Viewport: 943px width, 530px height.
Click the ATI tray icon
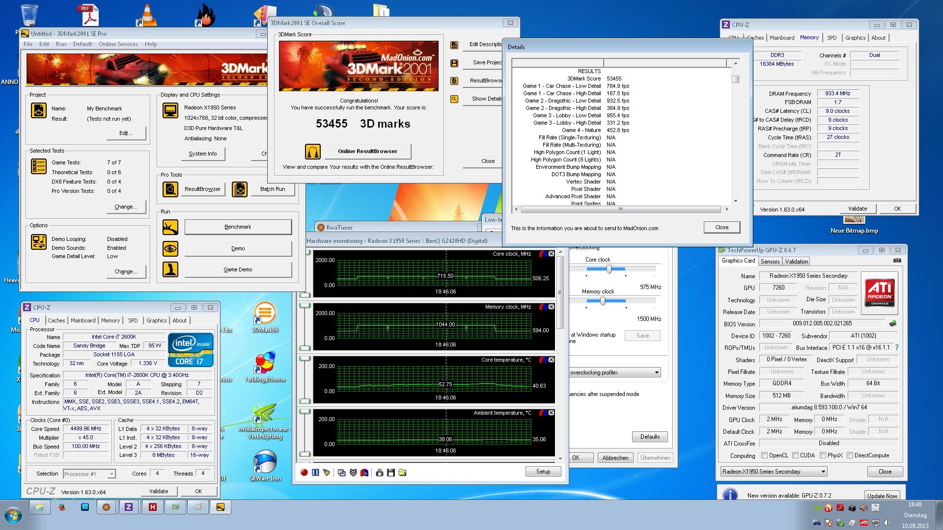point(863,523)
